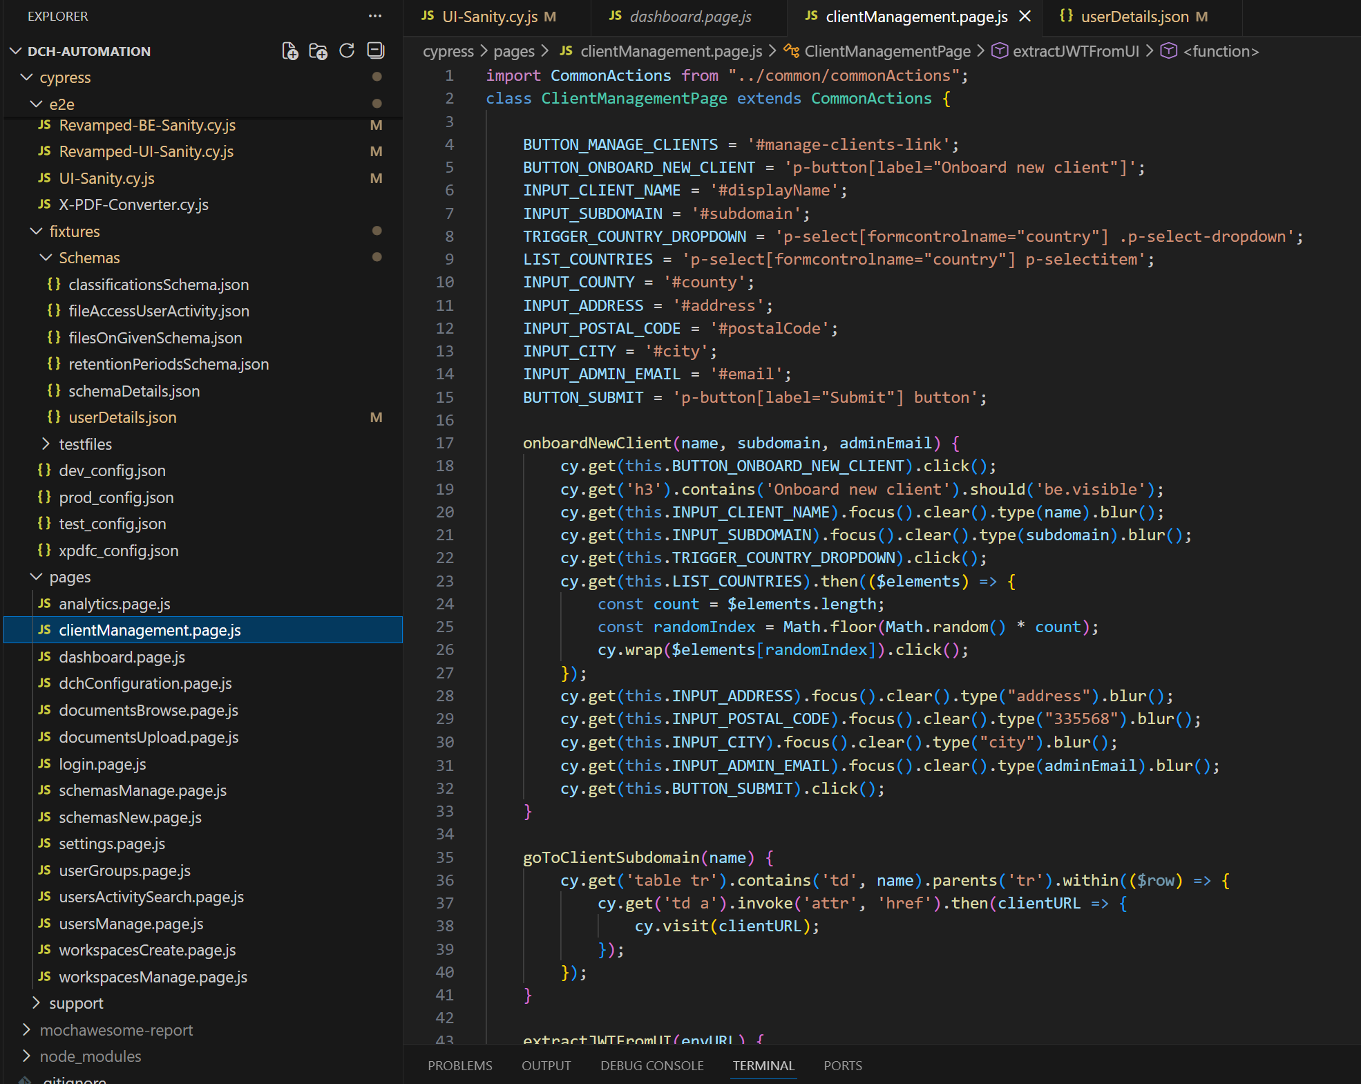Open usersActivitySearch.page.js file

pyautogui.click(x=151, y=897)
